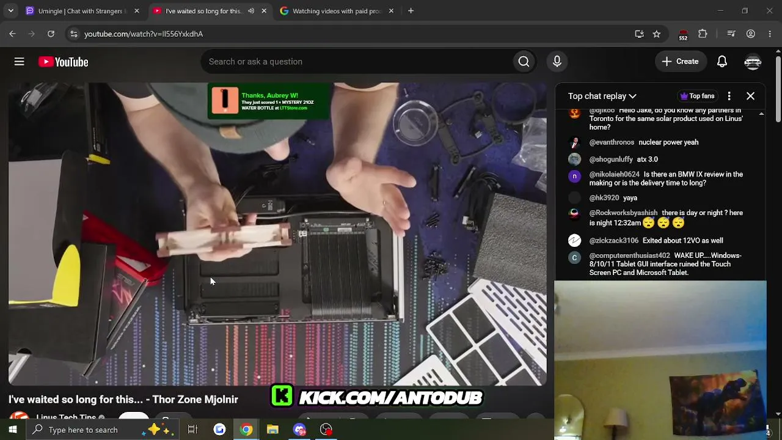Open File Explorer from the taskbar

point(272,430)
